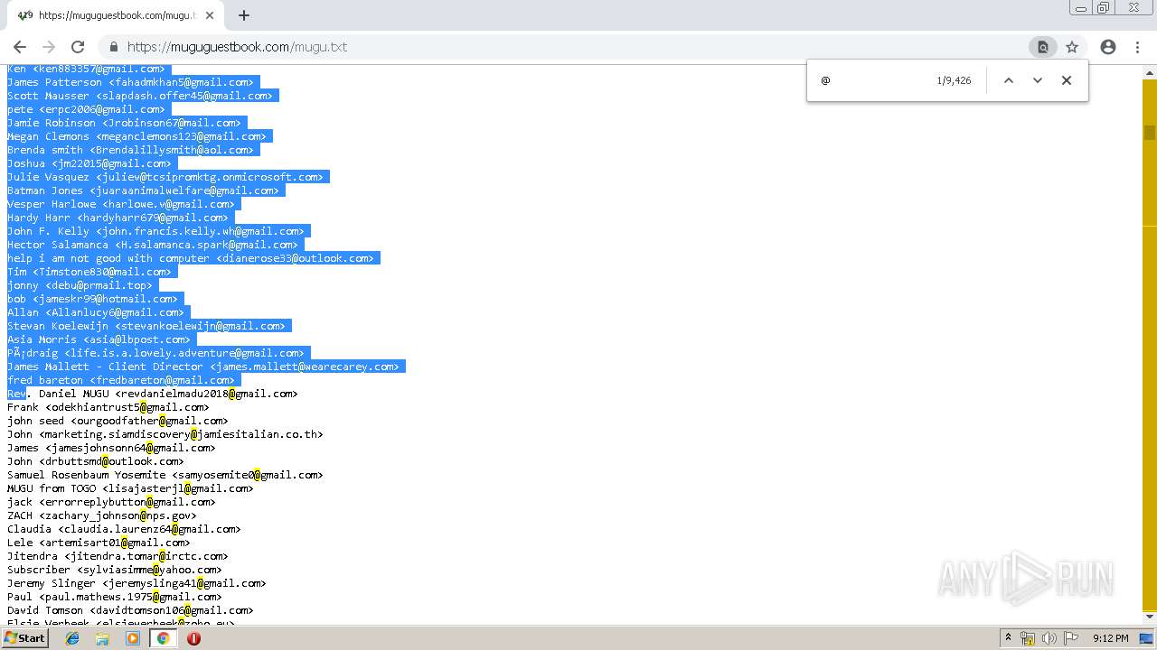The height and width of the screenshot is (650, 1157).
Task: Click the highlighted 'Vesper Harlowe' line
Action: tap(124, 204)
